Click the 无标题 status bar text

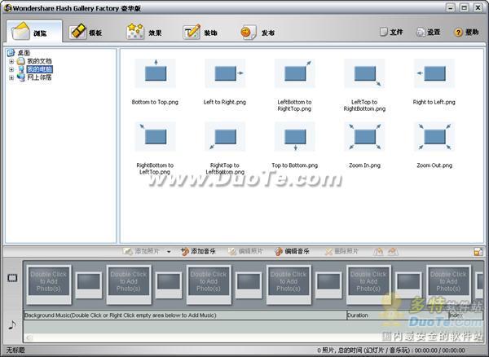coord(16,350)
